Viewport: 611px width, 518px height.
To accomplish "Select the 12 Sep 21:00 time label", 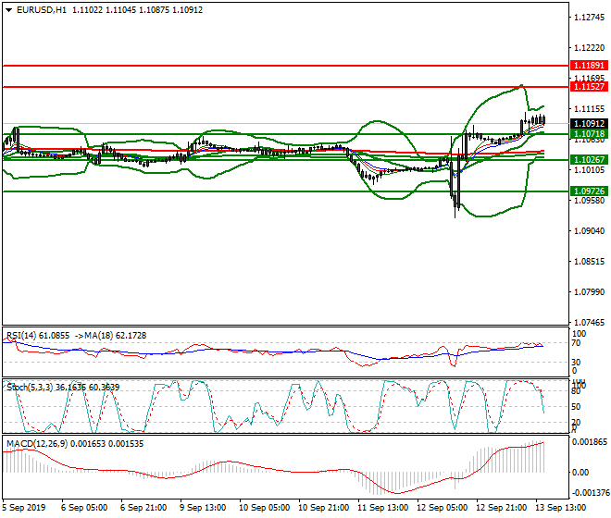I will 502,508.
